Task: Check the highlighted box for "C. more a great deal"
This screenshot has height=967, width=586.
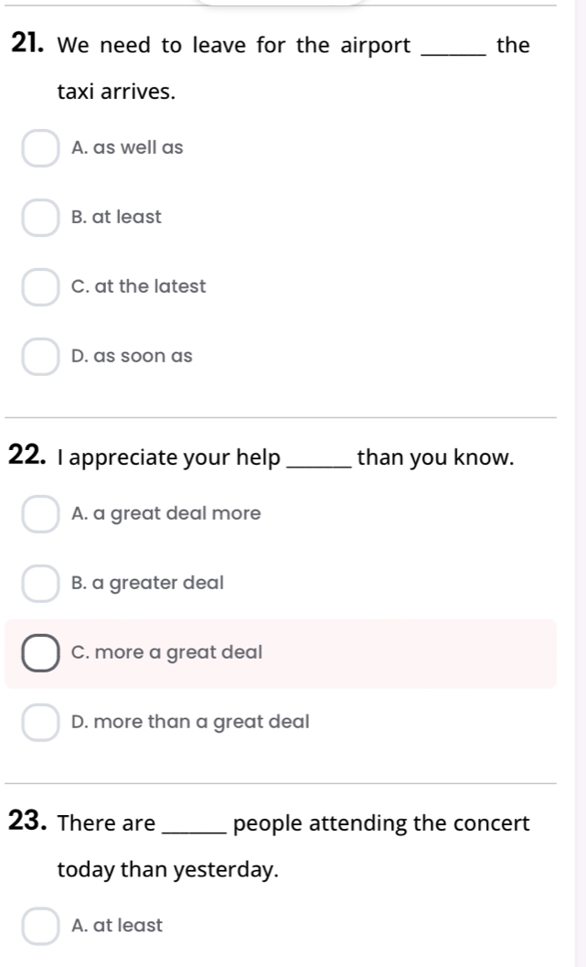Action: (40, 653)
